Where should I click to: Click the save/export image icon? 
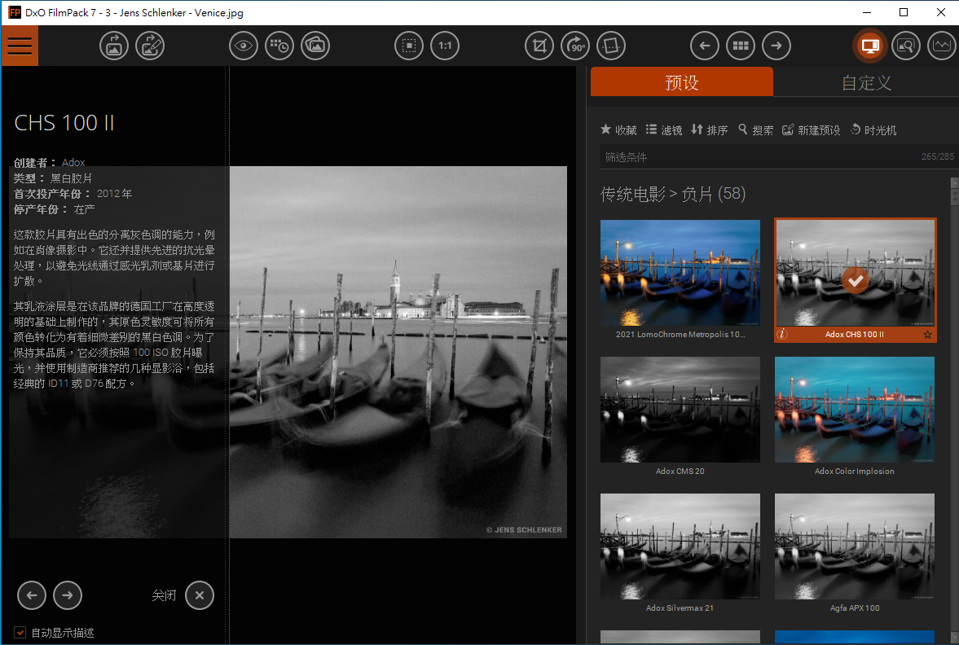150,46
